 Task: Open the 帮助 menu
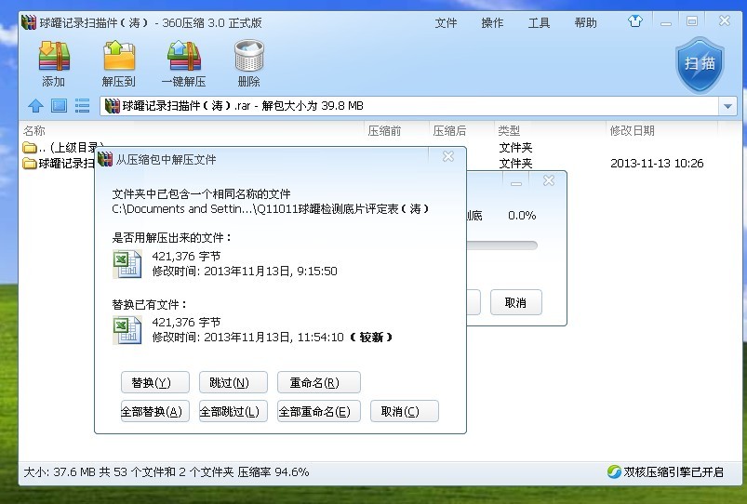click(585, 23)
